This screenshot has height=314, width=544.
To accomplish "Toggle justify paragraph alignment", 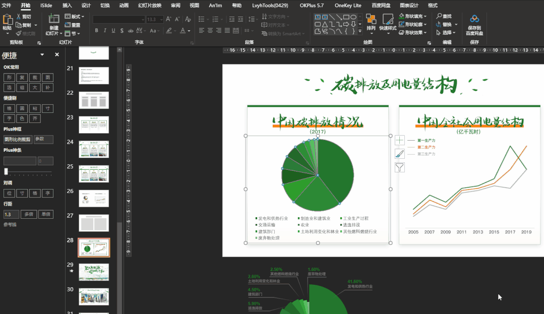I will coord(227,31).
